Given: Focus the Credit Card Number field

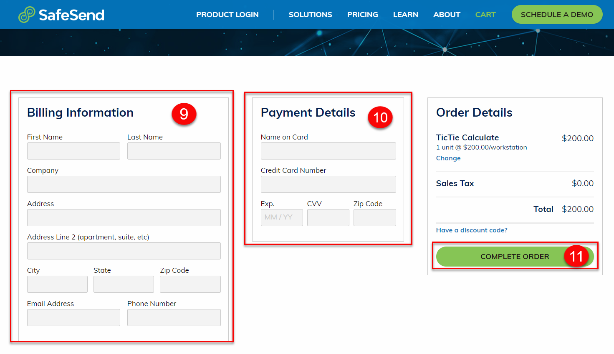Looking at the screenshot, I should tap(328, 184).
